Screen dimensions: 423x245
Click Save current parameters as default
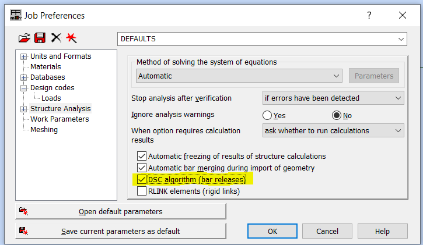[120, 231]
